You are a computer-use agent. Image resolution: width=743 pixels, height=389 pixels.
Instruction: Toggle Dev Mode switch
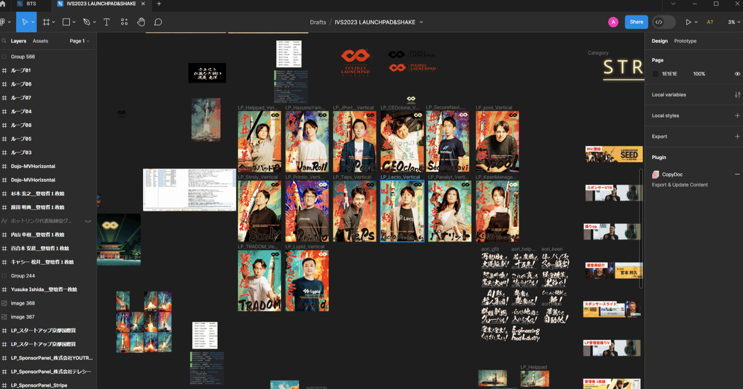click(664, 22)
